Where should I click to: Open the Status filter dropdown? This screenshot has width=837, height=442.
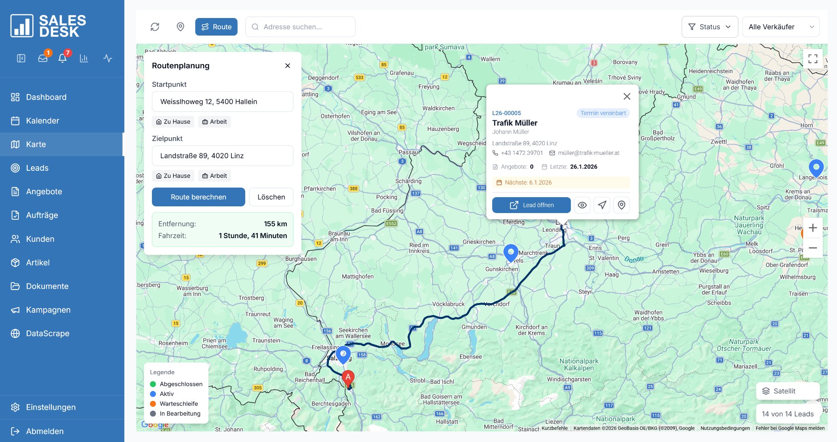point(709,26)
